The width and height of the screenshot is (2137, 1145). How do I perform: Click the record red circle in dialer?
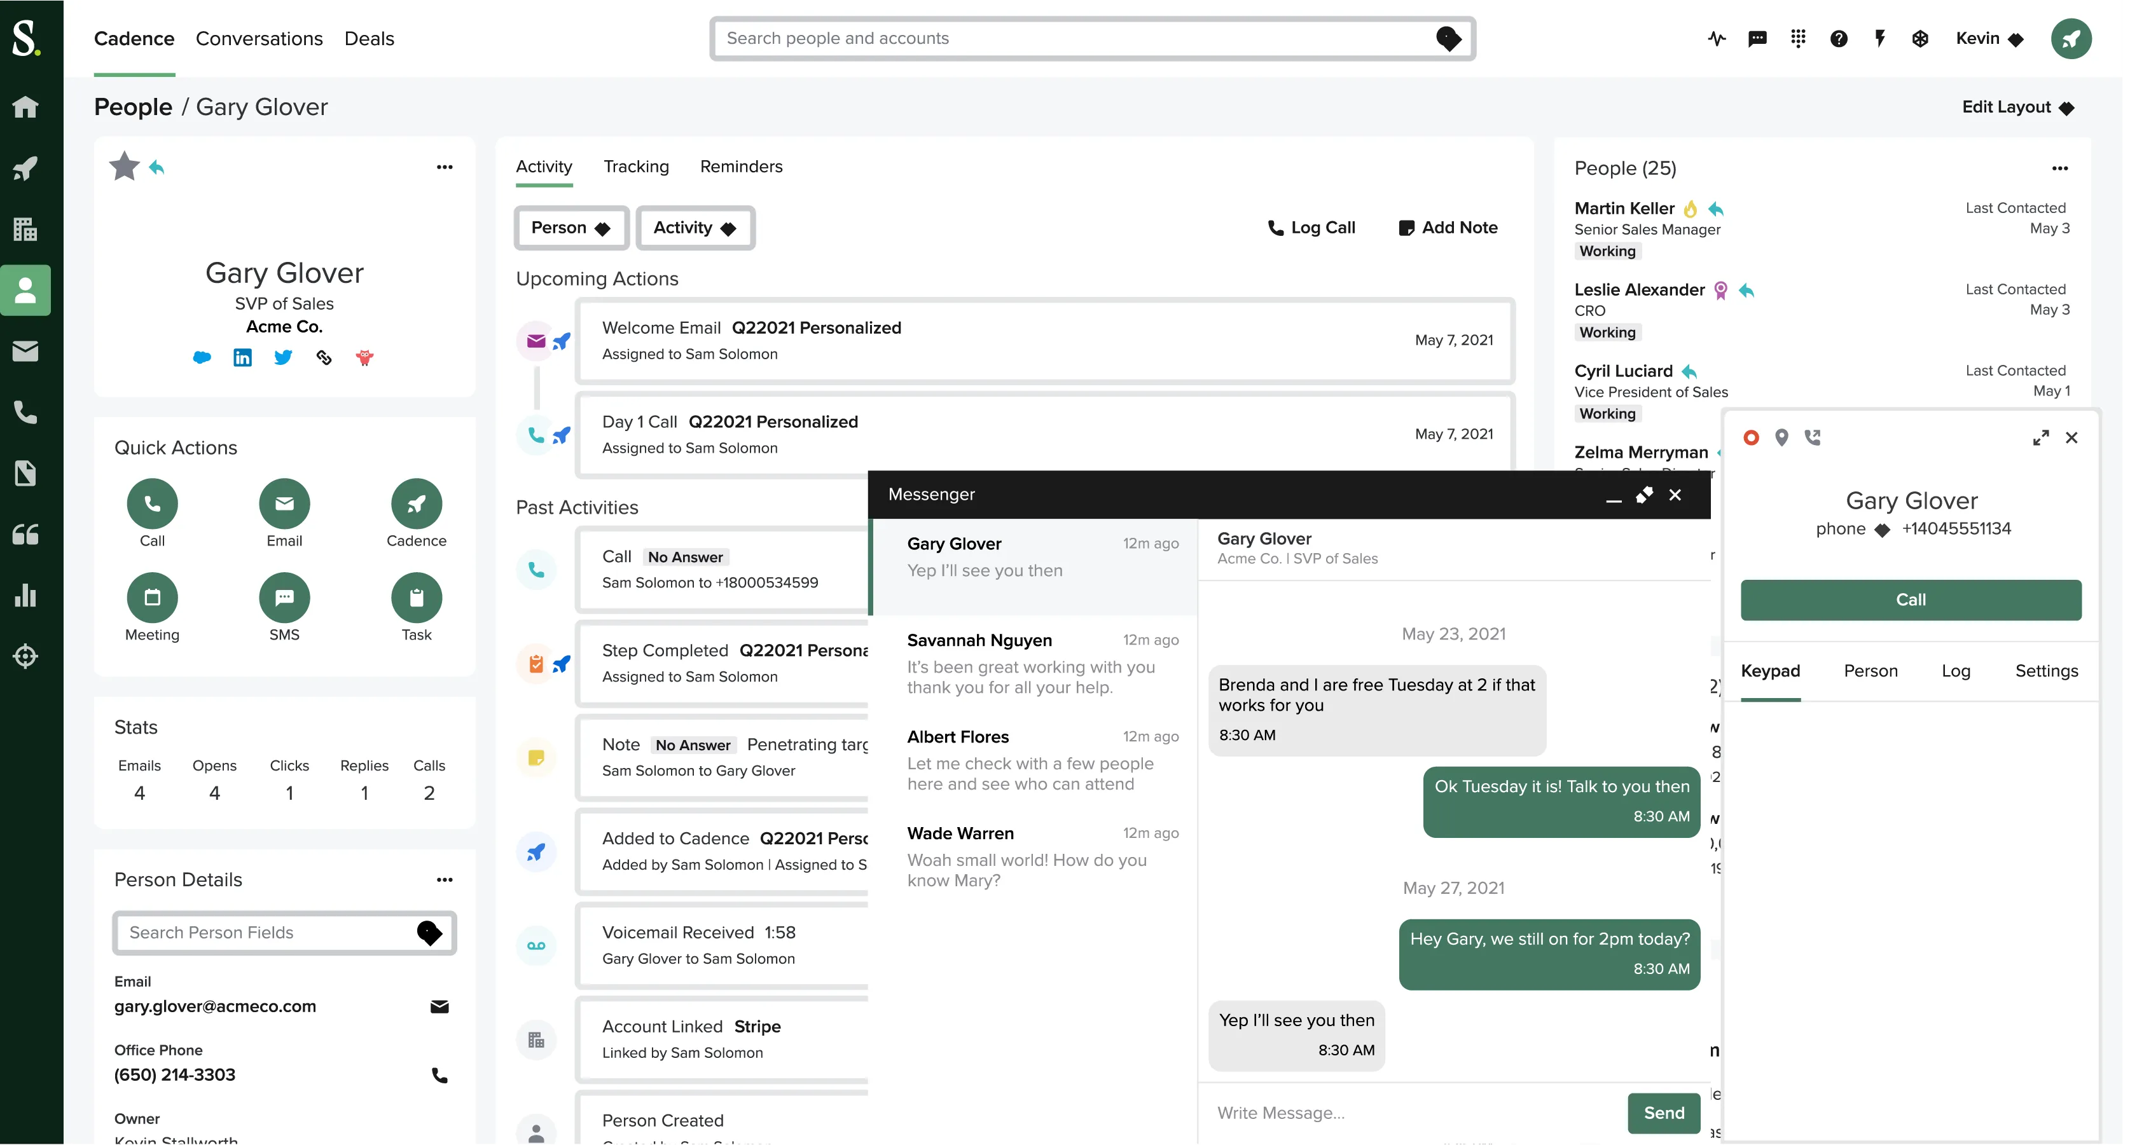click(1751, 437)
